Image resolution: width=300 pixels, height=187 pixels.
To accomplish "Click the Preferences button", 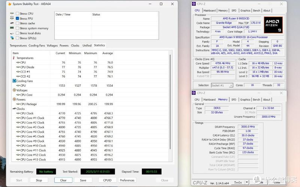I will [x=127, y=180].
